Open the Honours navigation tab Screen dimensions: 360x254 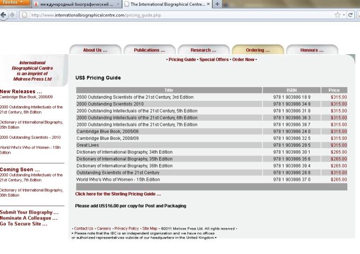click(312, 50)
